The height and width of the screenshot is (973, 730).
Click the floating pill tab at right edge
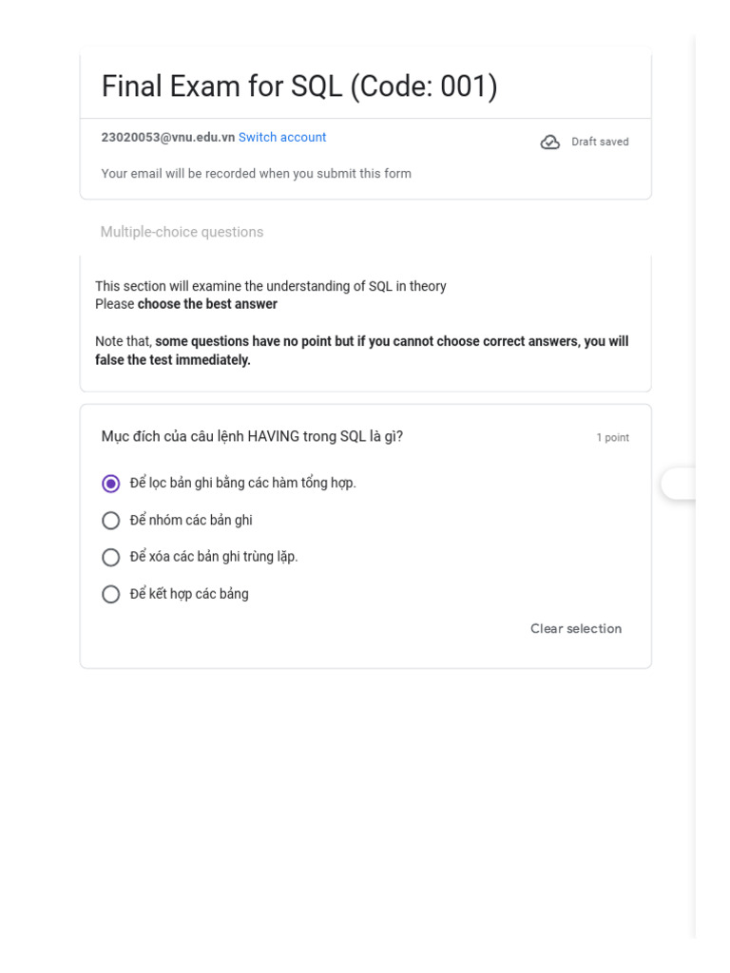click(x=679, y=484)
